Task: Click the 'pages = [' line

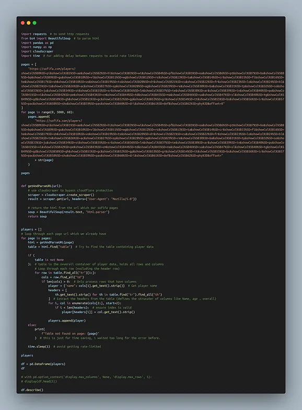Action: pyautogui.click(x=29, y=64)
